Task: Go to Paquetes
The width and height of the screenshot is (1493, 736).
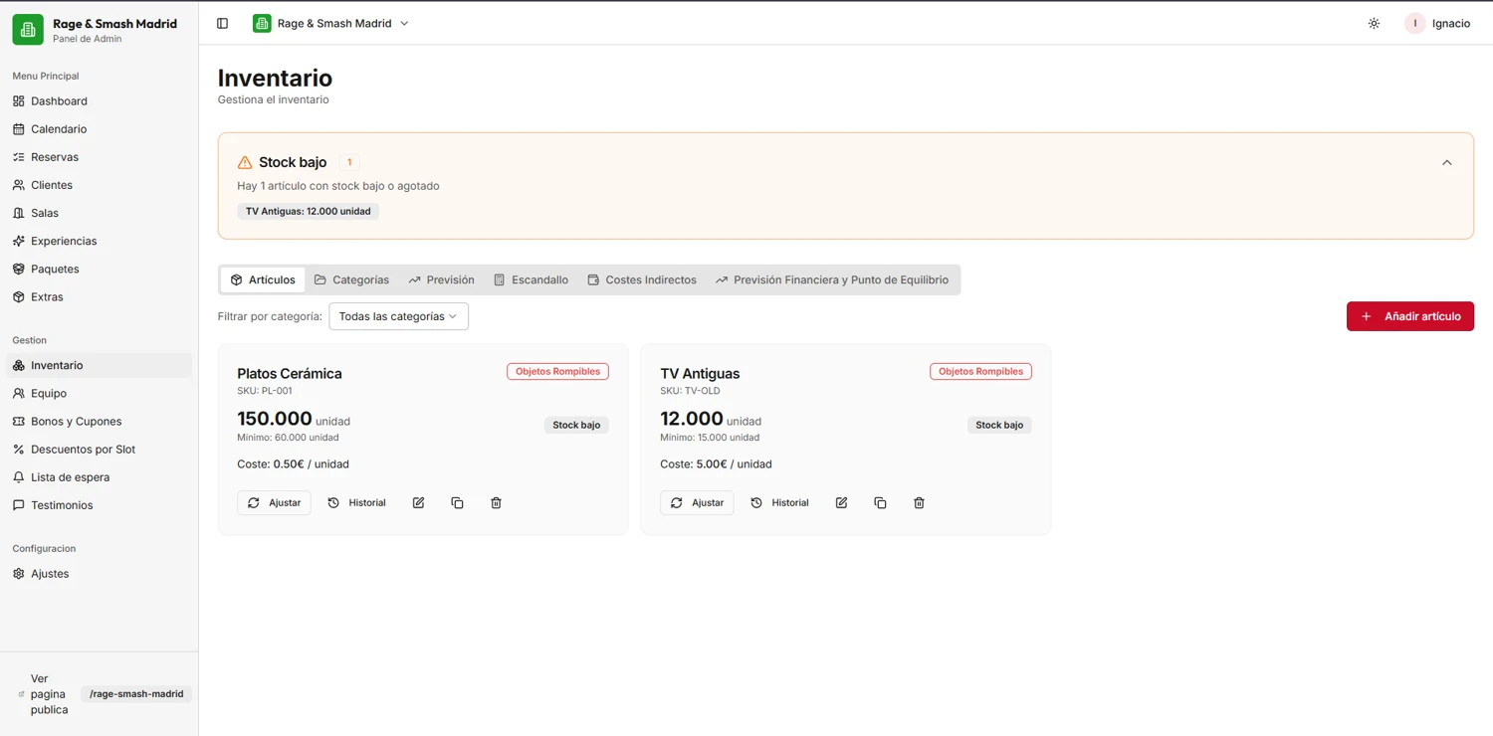Action: (99, 269)
